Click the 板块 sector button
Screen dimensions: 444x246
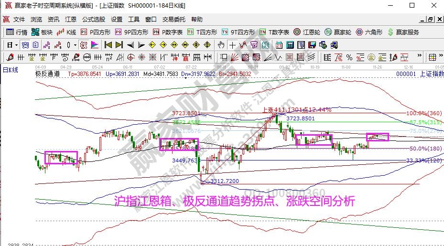[x=42, y=32]
